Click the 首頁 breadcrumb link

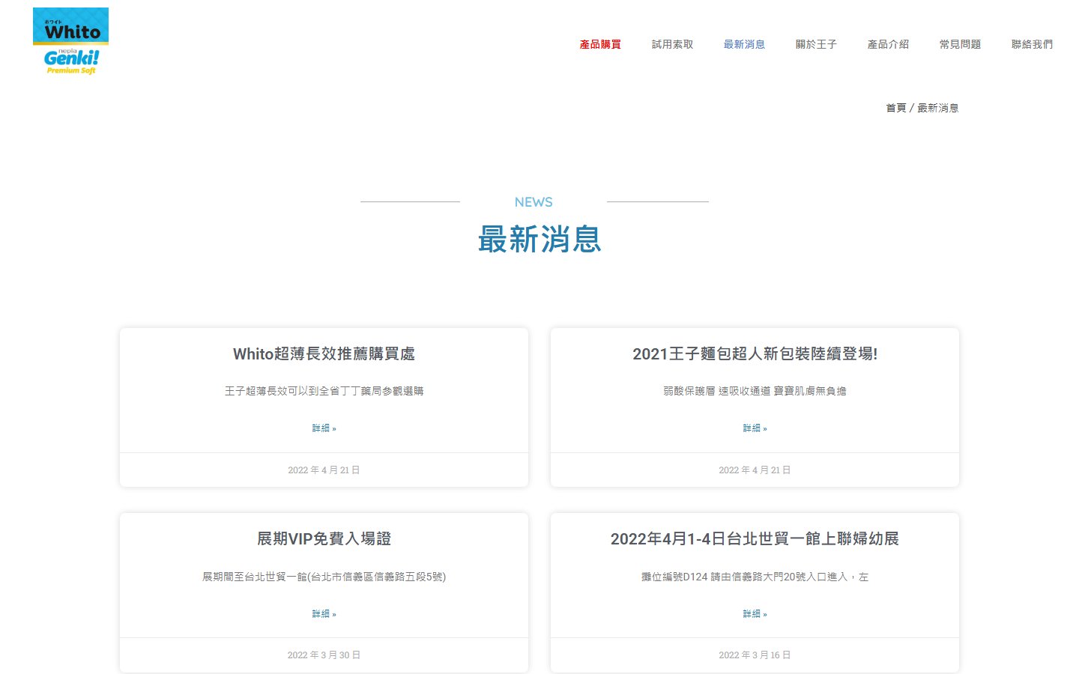pos(895,108)
